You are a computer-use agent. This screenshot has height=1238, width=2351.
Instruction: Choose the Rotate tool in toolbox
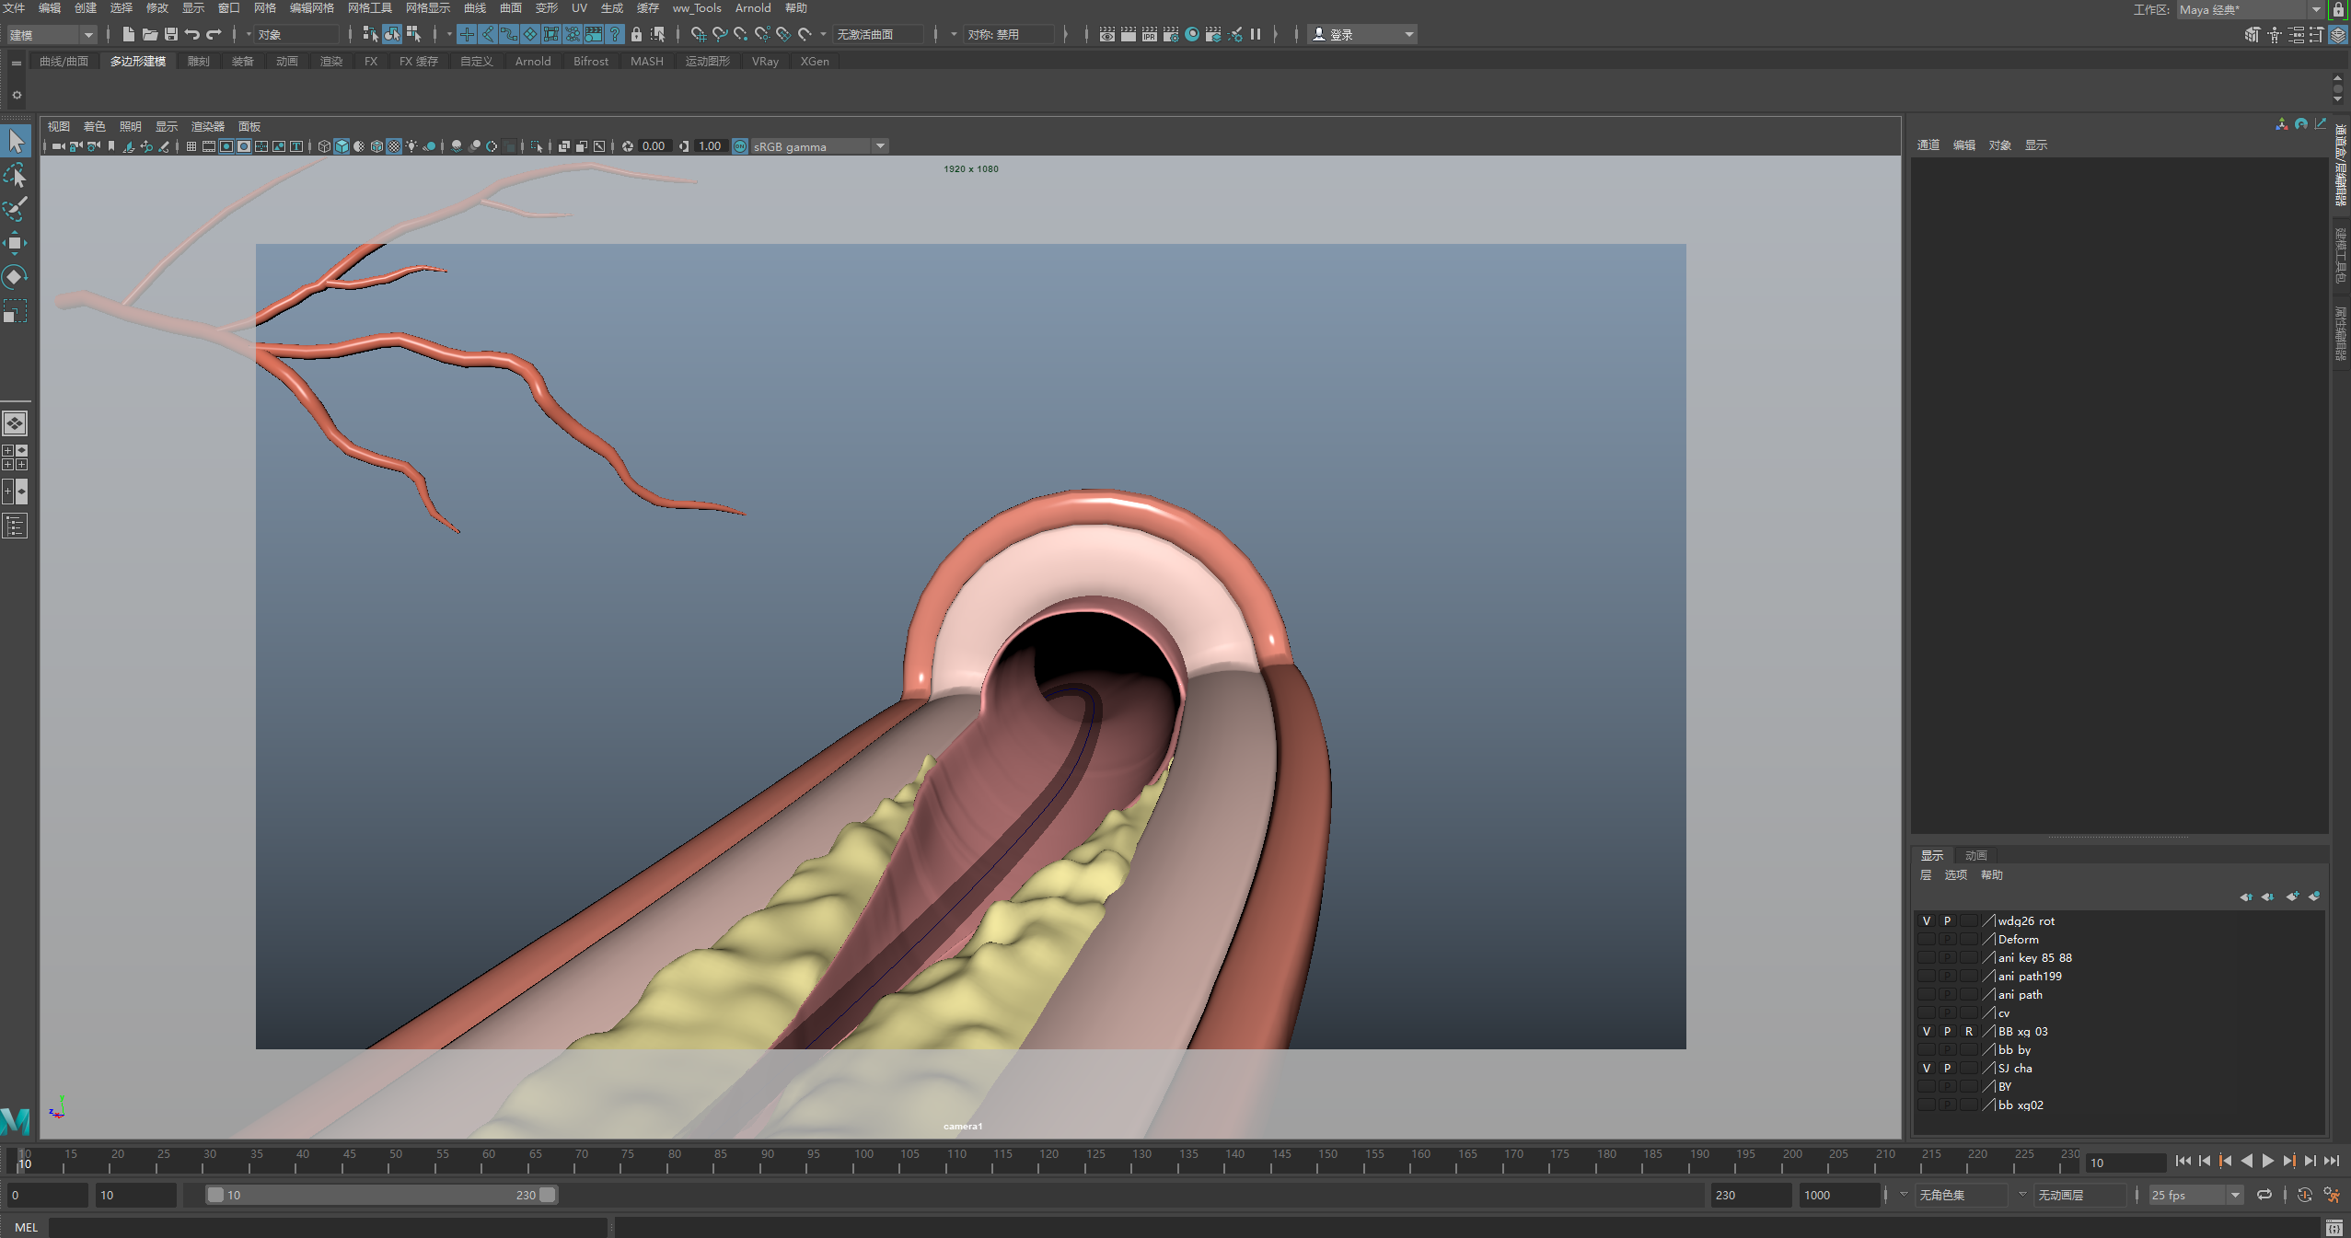(x=16, y=277)
